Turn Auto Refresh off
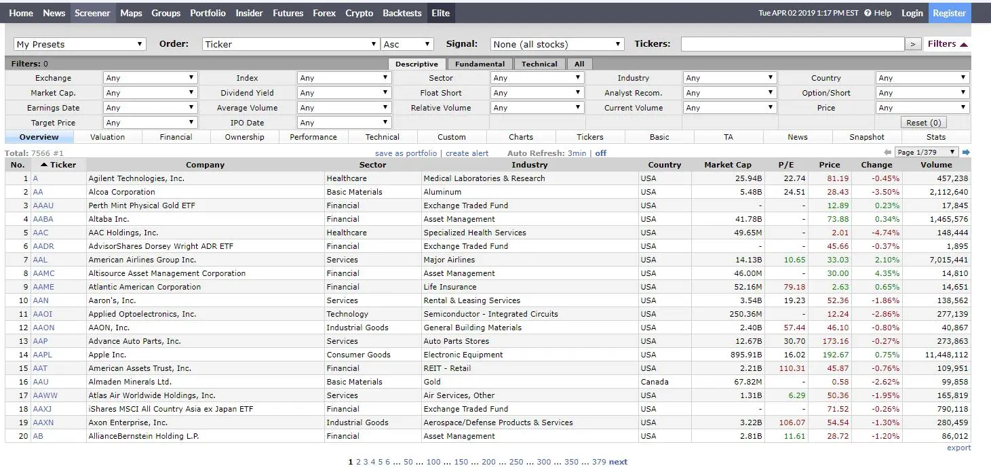Image resolution: width=991 pixels, height=472 pixels. tap(601, 153)
